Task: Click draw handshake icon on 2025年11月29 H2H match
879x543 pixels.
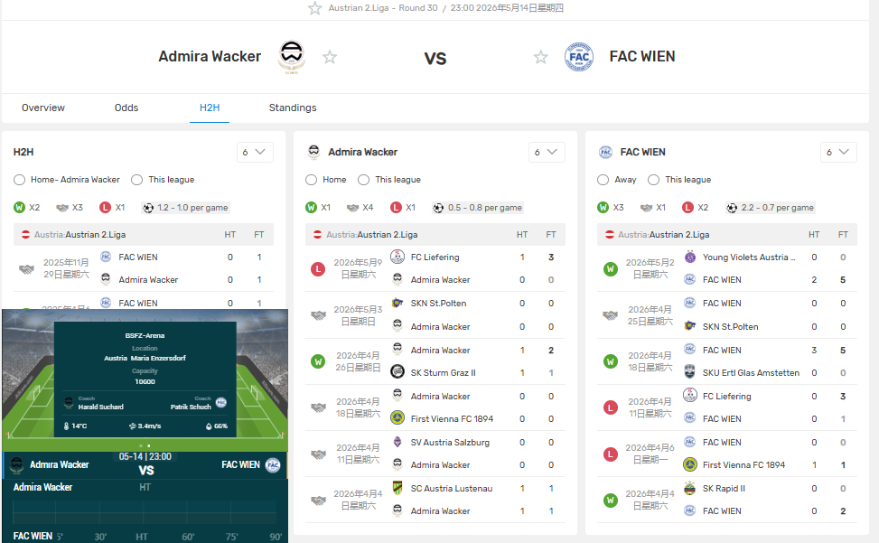Action: 26,269
